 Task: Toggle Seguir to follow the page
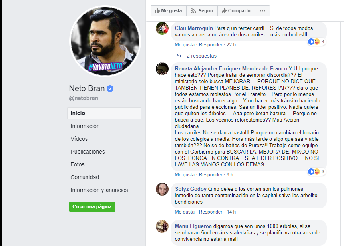click(202, 11)
